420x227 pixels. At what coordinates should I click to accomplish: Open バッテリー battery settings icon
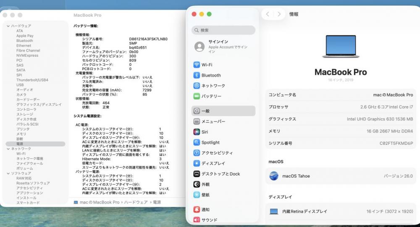(x=196, y=96)
